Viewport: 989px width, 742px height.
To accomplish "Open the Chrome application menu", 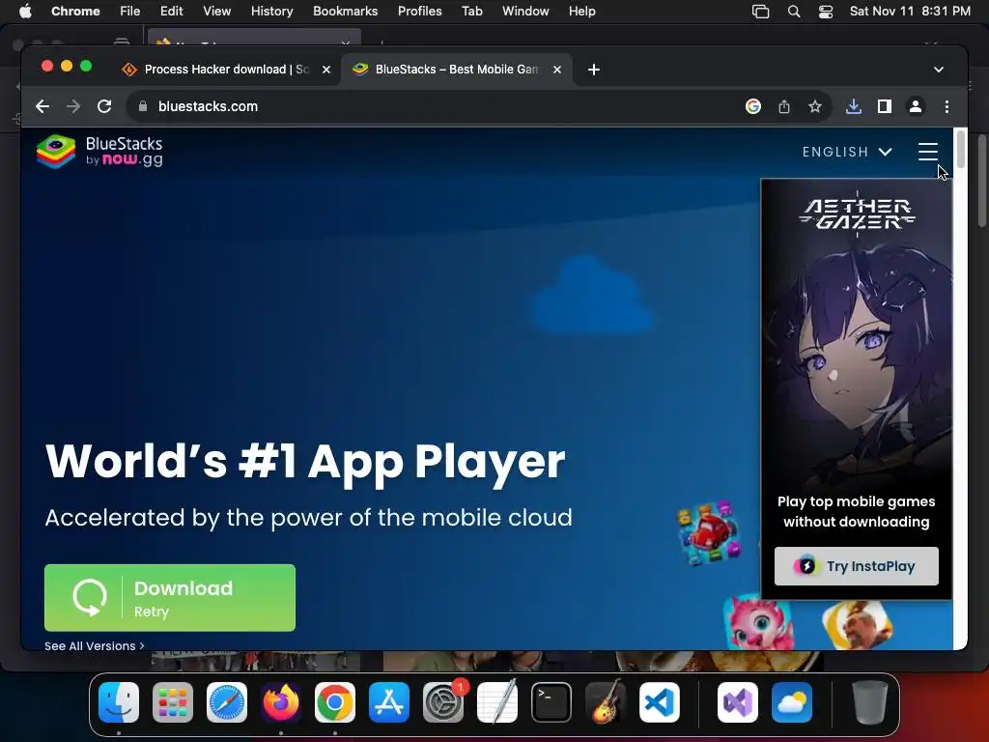I will tap(75, 12).
